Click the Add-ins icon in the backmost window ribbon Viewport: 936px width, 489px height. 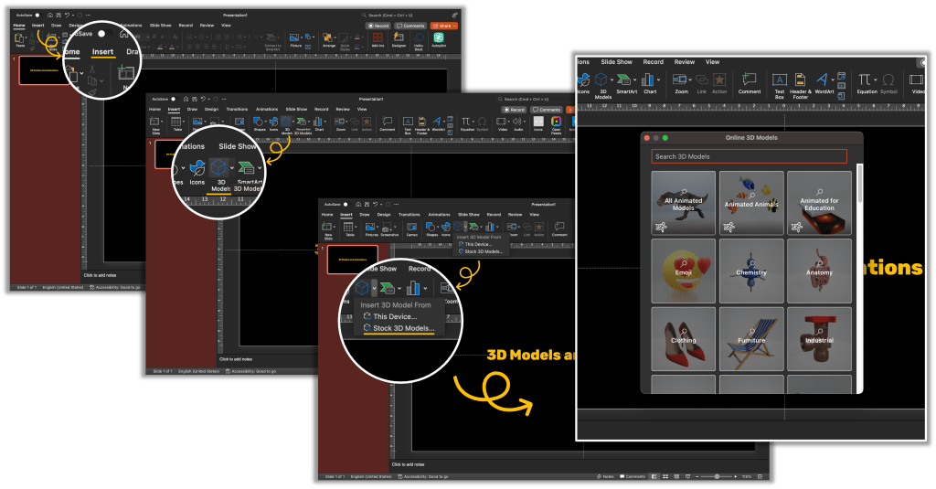pos(378,39)
